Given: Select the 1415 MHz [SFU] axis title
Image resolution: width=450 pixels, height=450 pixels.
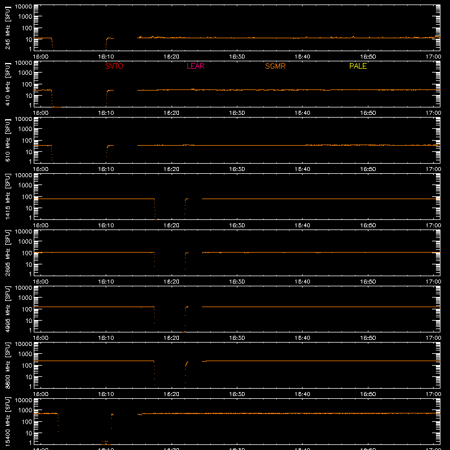Looking at the screenshot, I should point(8,196).
